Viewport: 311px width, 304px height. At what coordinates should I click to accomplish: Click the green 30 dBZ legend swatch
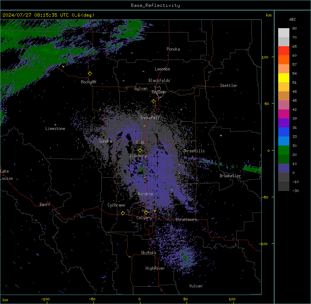coord(284,150)
